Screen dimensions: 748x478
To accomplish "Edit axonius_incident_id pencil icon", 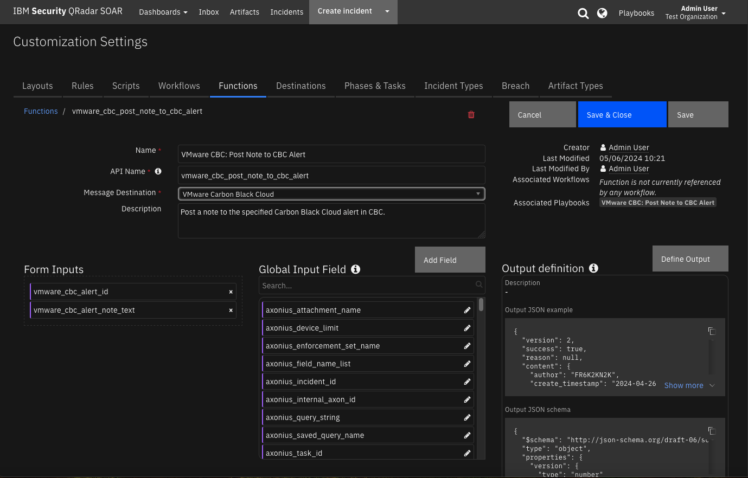I will (x=467, y=382).
